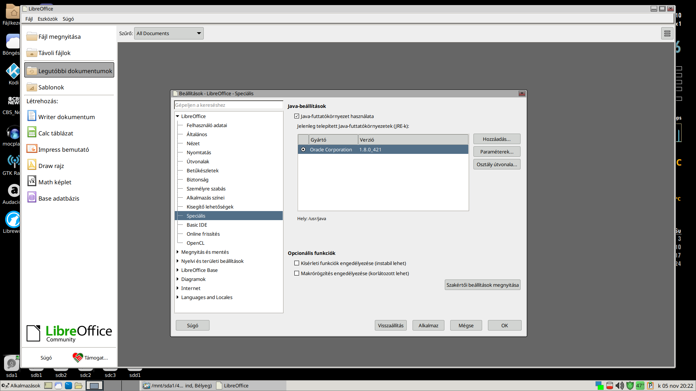
Task: Open the Fájl menu
Action: tap(29, 19)
